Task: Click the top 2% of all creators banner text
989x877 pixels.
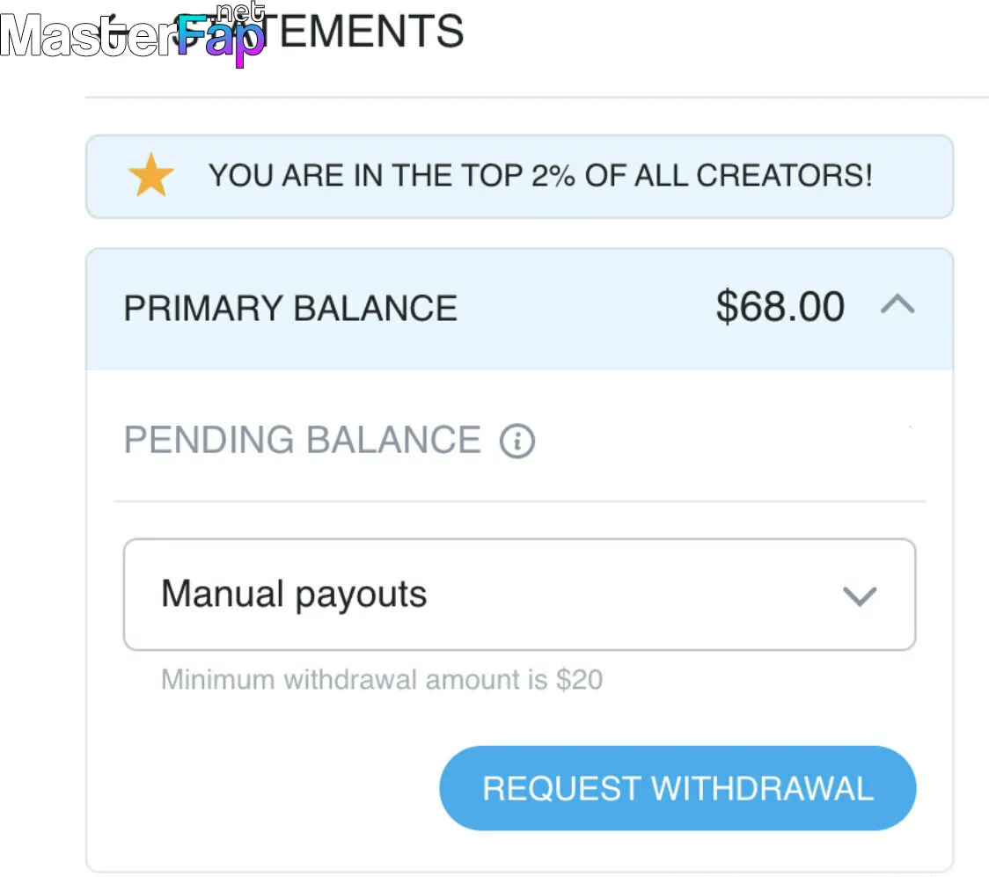Action: tap(540, 177)
